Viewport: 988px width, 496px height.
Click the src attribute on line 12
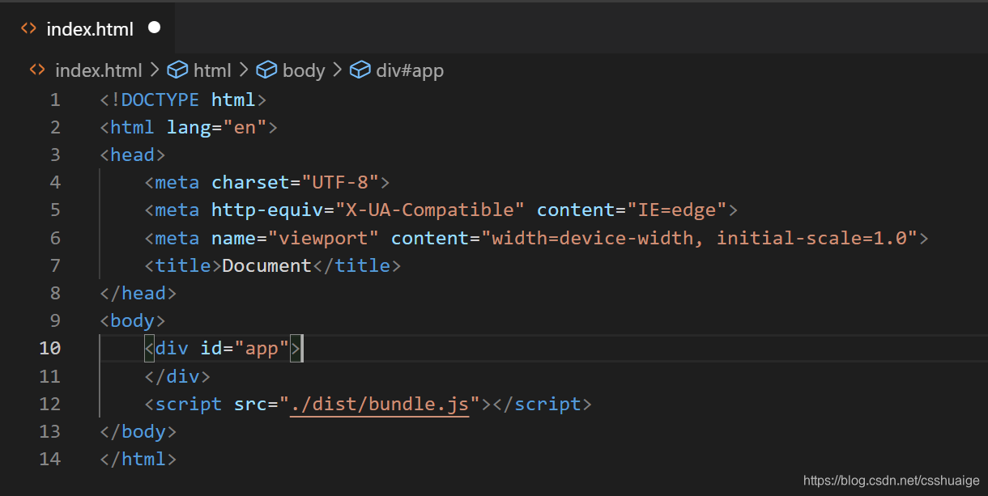click(x=250, y=403)
